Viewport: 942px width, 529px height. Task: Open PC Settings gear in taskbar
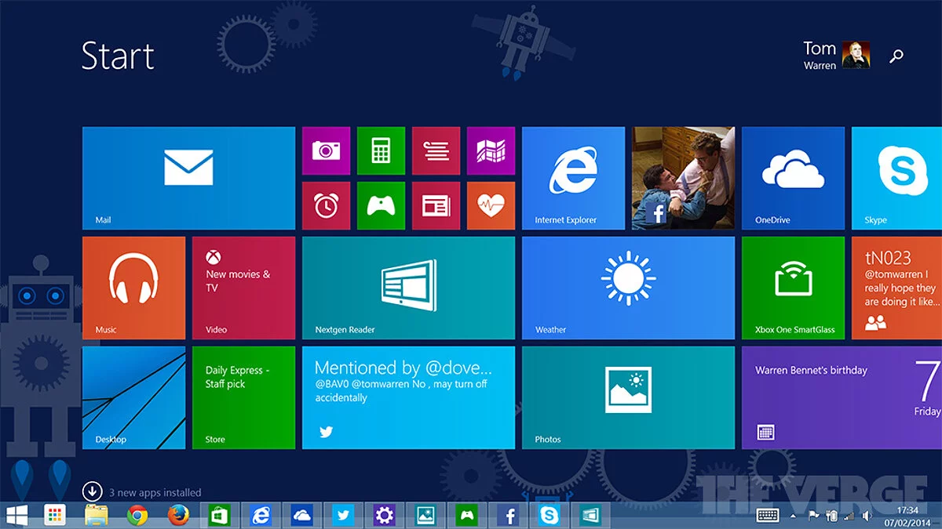[x=385, y=515]
